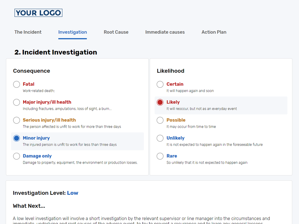Select Unlikely likelihood radio button
Screen dimensions: 299x224
pos(160,138)
